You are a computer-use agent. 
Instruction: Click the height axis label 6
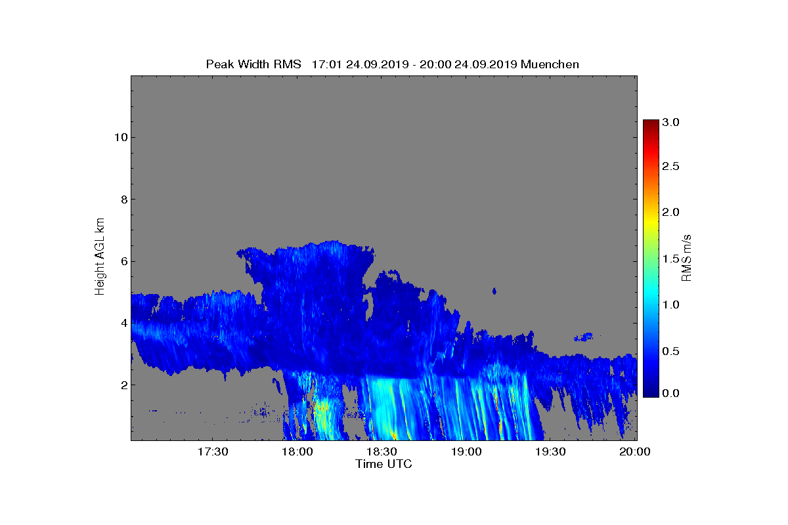[123, 261]
